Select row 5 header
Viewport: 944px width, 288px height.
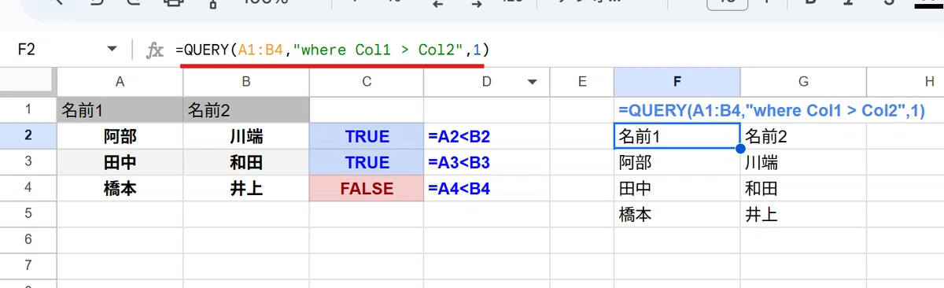28,213
